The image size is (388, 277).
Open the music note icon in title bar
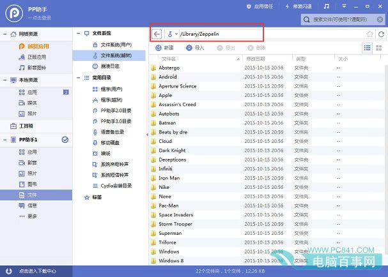(x=327, y=6)
